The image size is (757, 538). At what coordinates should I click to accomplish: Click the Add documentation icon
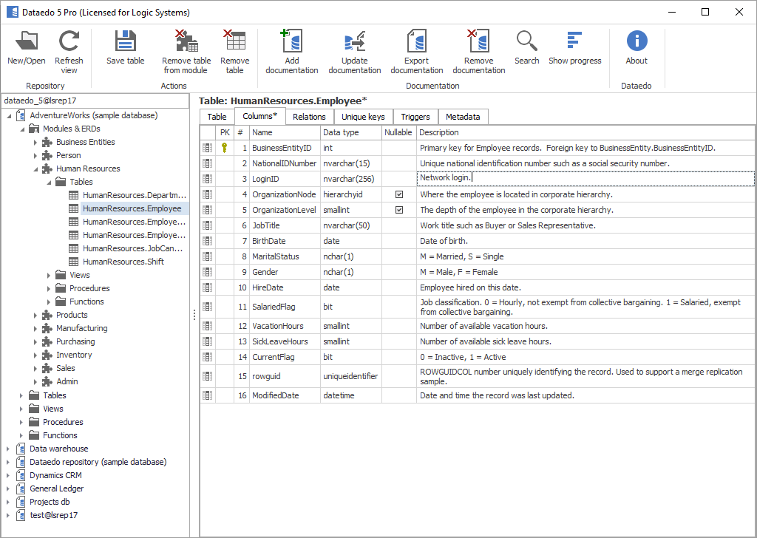coord(291,41)
